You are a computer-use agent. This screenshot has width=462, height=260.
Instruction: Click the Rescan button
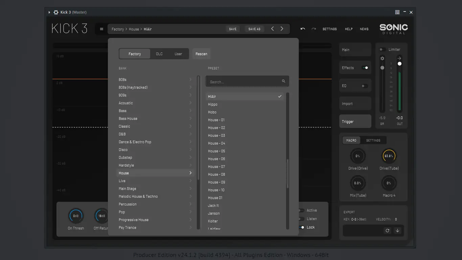coord(201,54)
